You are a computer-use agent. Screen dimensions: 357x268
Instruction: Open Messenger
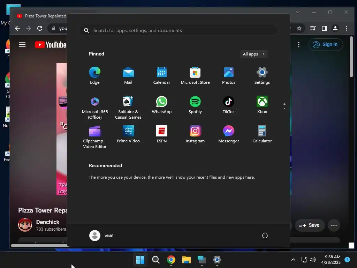tap(229, 134)
